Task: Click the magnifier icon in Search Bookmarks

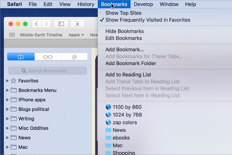Action: tap(24, 71)
